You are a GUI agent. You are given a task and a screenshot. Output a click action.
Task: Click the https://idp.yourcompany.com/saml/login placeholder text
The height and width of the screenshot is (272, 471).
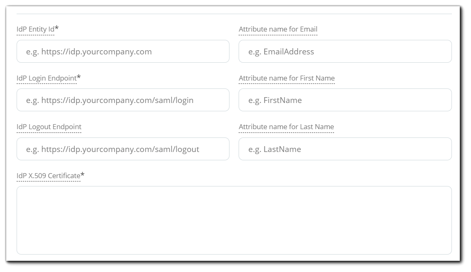[117, 100]
